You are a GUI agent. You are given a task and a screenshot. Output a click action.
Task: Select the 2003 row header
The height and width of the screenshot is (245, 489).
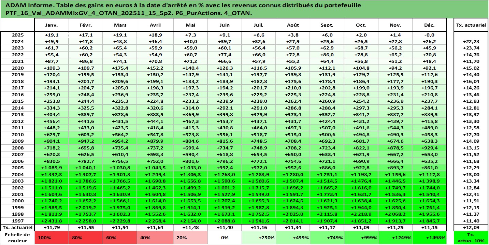click(x=17, y=181)
